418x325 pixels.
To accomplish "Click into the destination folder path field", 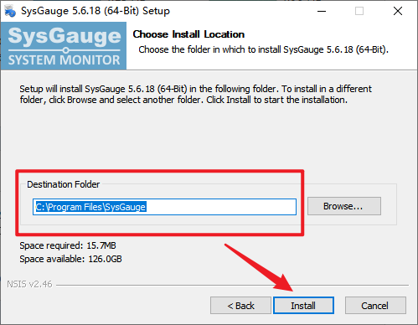I will point(164,207).
